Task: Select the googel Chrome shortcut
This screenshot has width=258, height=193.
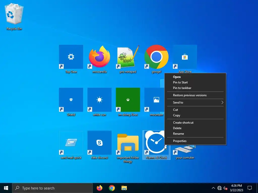Action: point(156,57)
